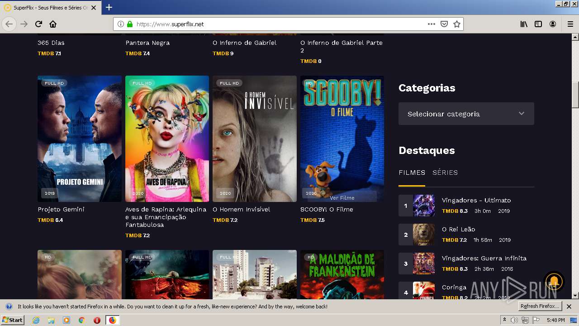The height and width of the screenshot is (326, 579).
Task: Open the Pantera Negra title link
Action: [147, 43]
